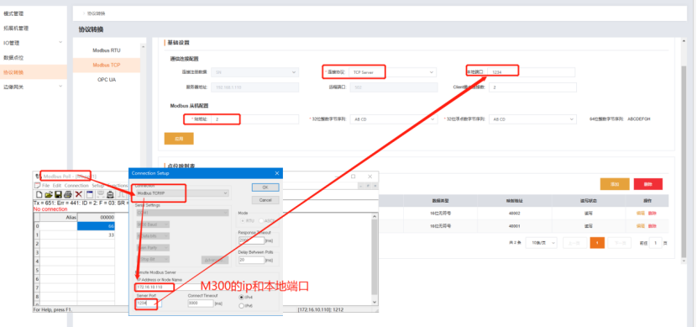
Task: Click the red 删除 button above table
Action: pyautogui.click(x=648, y=184)
